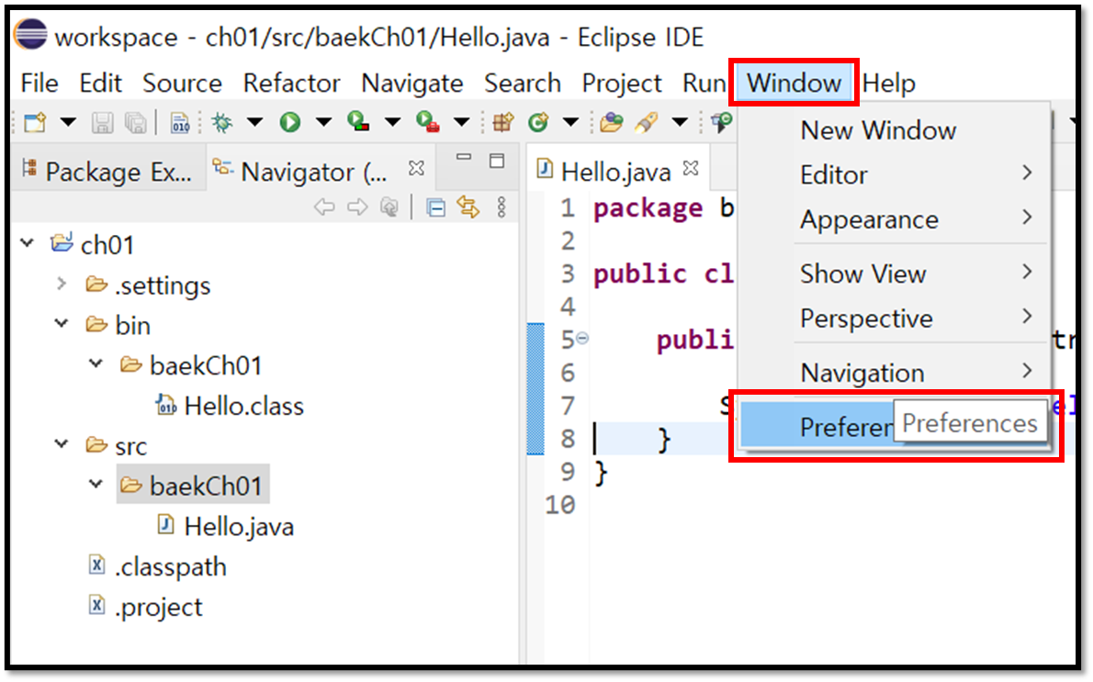Open the Search dropdown arrow
The height and width of the screenshot is (682, 1093).
click(680, 123)
